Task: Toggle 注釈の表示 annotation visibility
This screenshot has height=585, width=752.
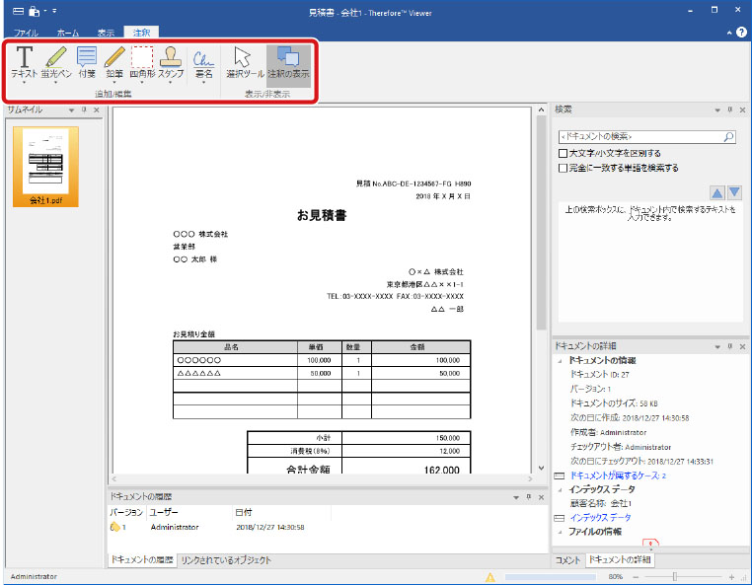Action: [x=288, y=61]
